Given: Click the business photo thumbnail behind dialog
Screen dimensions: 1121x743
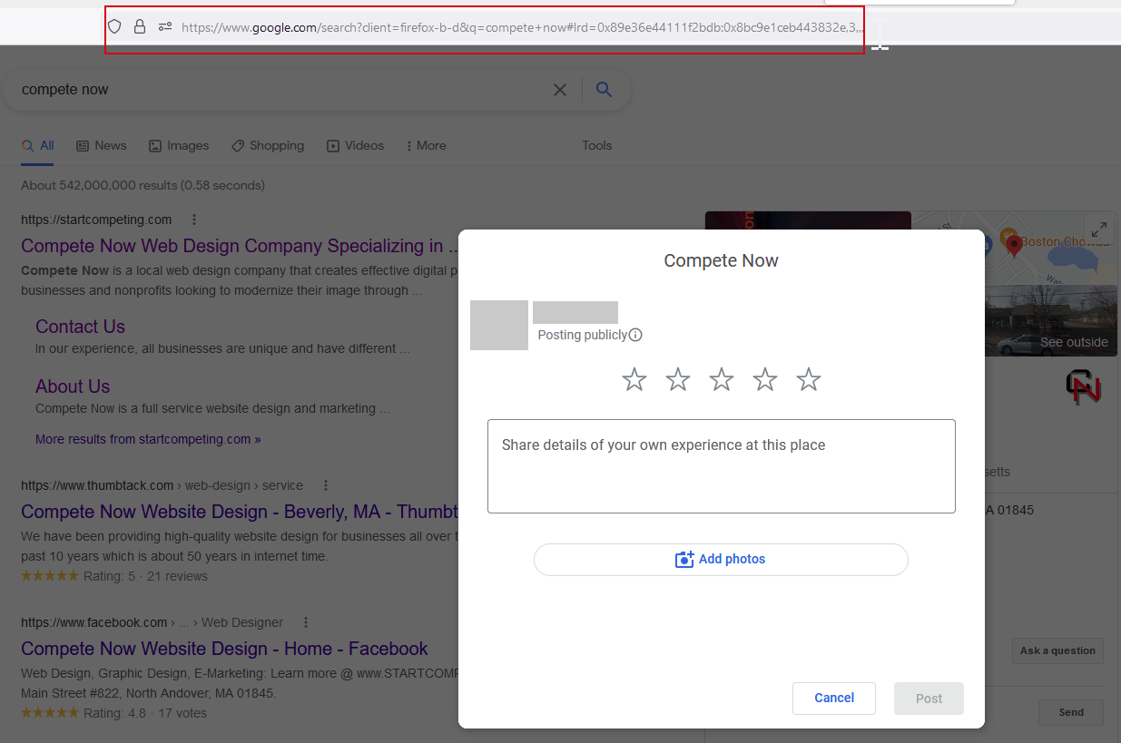Looking at the screenshot, I should tap(808, 220).
